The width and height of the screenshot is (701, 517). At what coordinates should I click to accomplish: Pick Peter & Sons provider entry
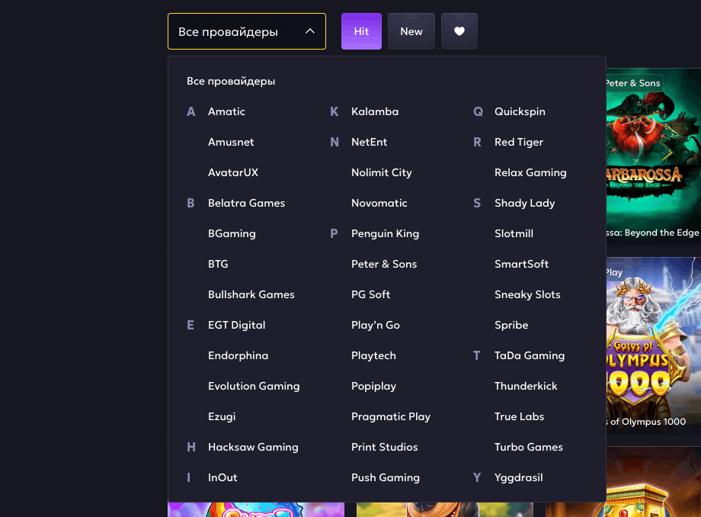[384, 264]
